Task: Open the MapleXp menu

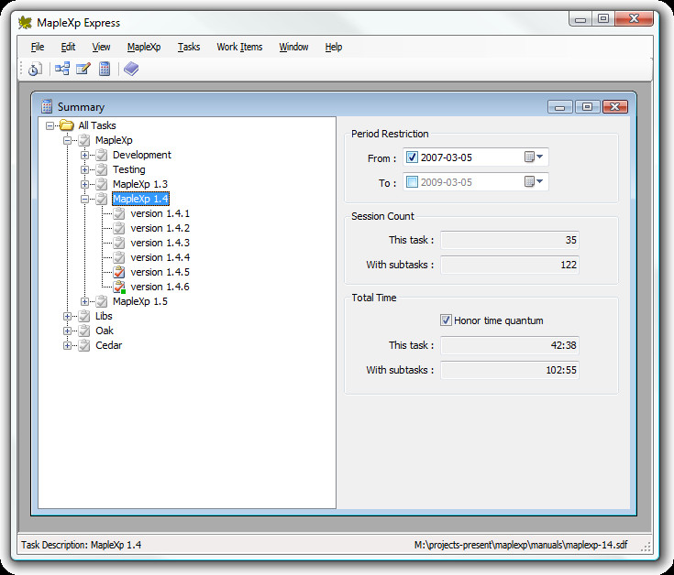Action: tap(144, 47)
